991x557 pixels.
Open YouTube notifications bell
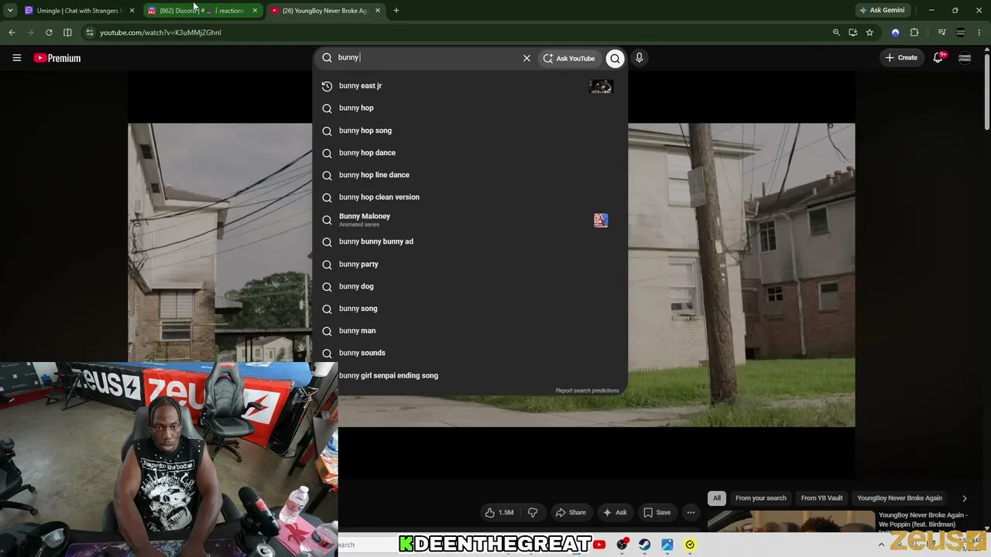point(938,57)
